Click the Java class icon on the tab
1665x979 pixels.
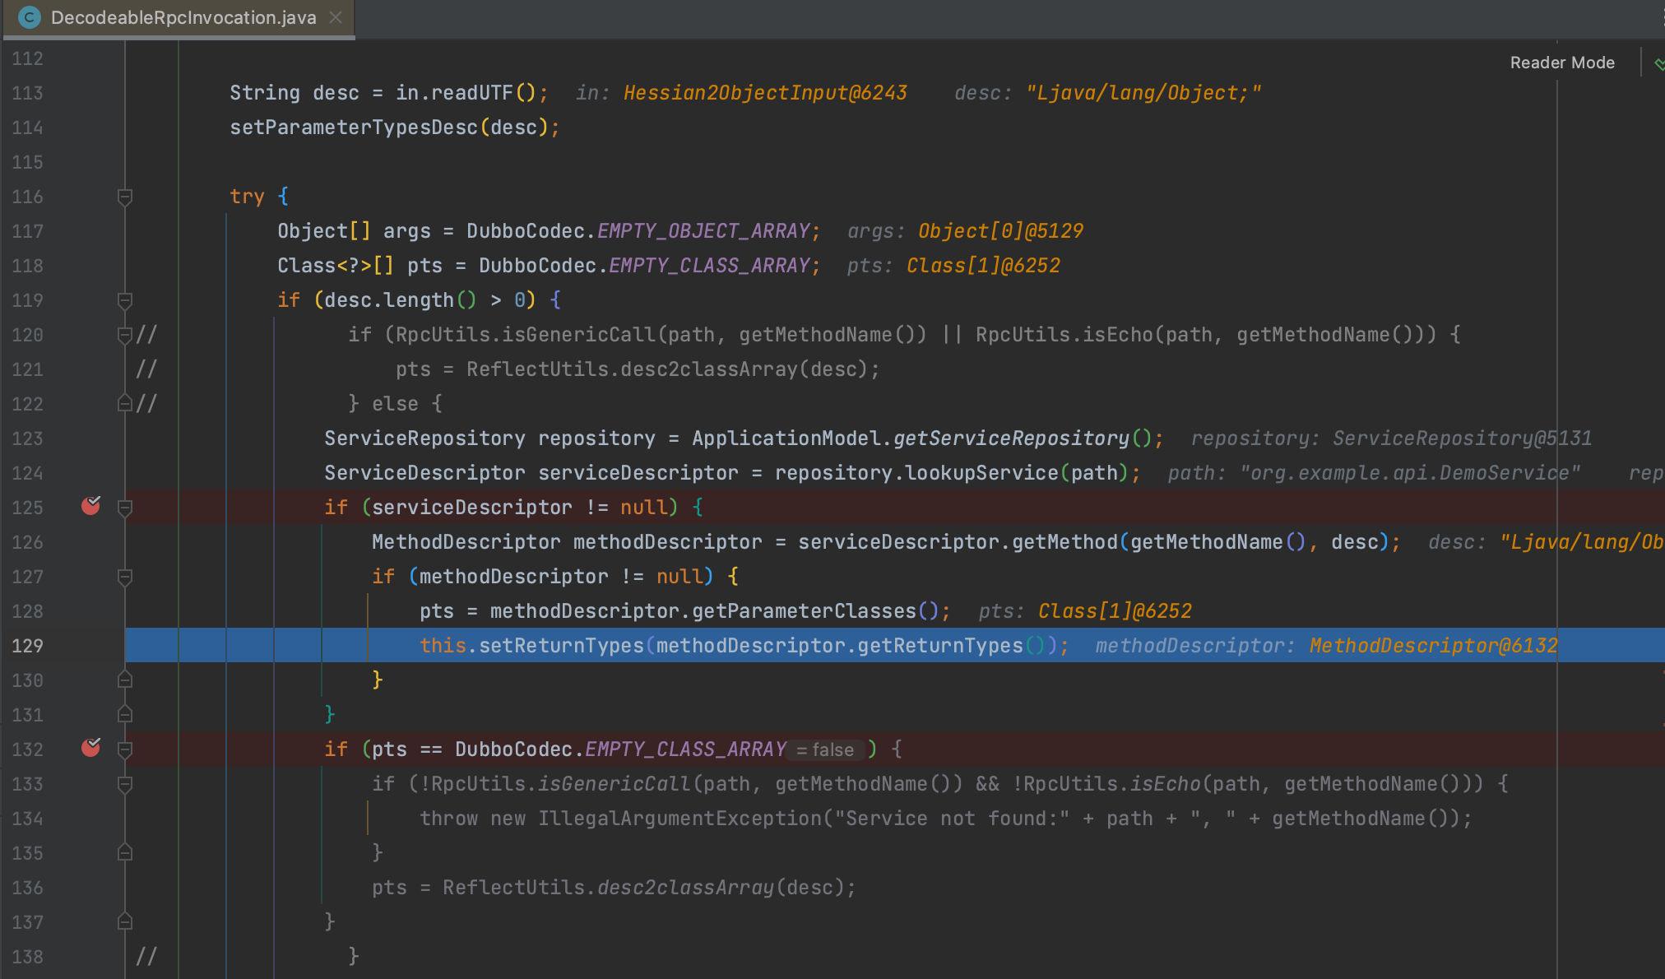click(x=30, y=17)
